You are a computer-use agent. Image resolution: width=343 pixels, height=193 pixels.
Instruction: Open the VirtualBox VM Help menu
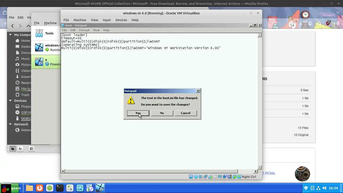(135, 20)
